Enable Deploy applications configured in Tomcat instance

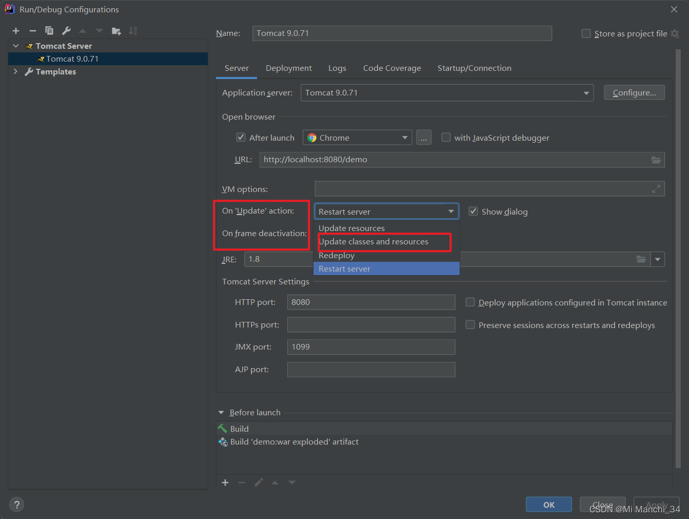(x=470, y=302)
